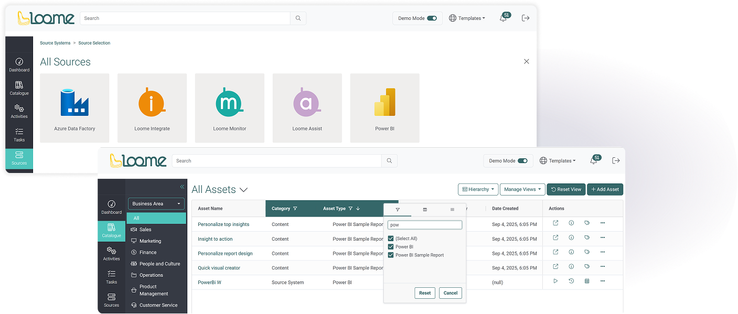Click the Asset Type column filter icon

tap(350, 209)
